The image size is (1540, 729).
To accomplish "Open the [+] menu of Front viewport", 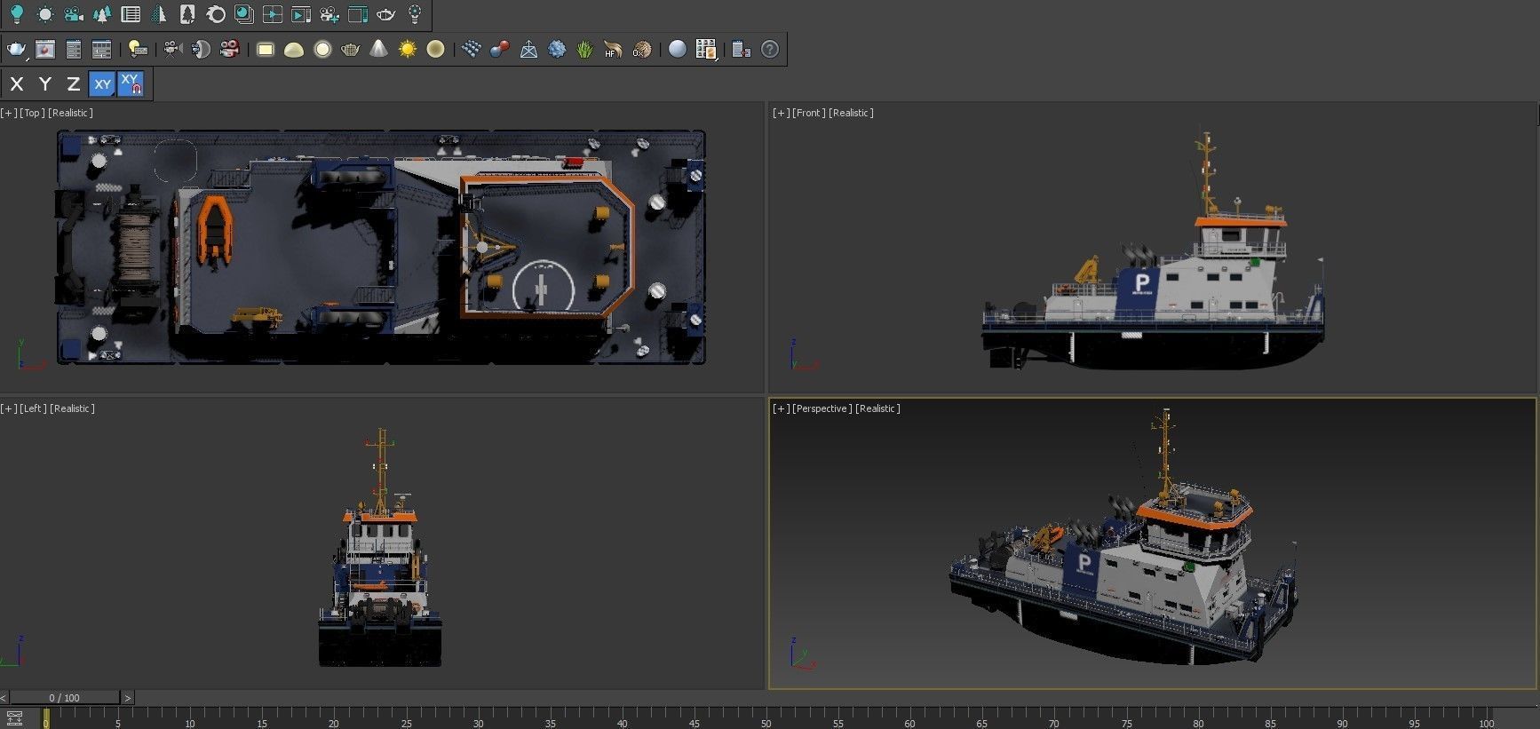I will [x=782, y=113].
